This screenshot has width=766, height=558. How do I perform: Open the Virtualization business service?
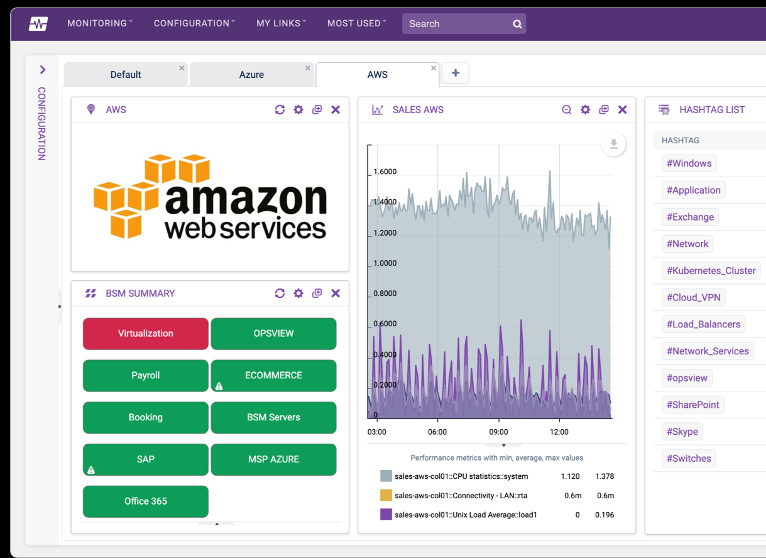pos(146,334)
